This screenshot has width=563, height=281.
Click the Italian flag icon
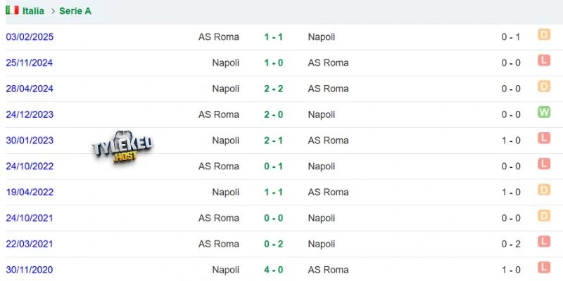pos(12,11)
